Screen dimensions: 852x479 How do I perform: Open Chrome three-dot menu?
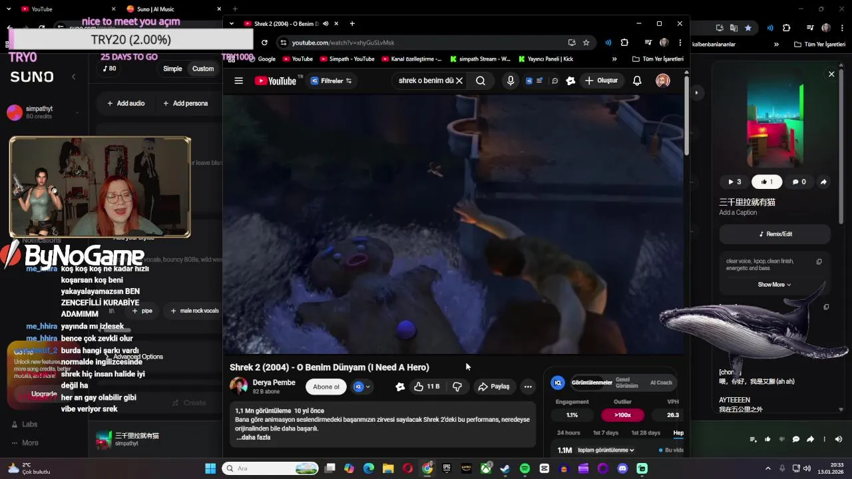coord(680,43)
